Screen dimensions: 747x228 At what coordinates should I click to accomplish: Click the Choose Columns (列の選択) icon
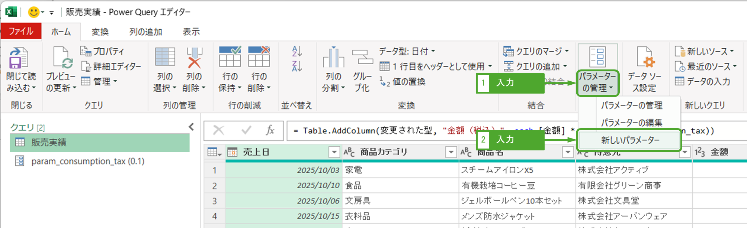[x=165, y=58]
